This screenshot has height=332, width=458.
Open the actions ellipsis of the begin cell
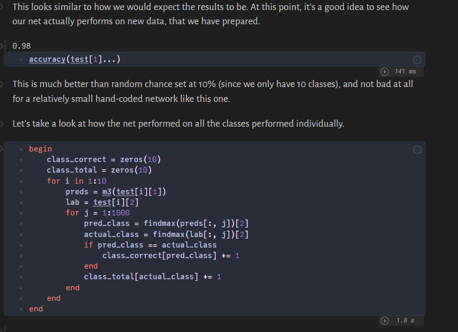417,149
